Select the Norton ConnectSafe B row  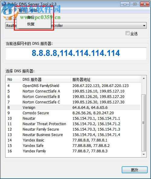tap(73, 96)
